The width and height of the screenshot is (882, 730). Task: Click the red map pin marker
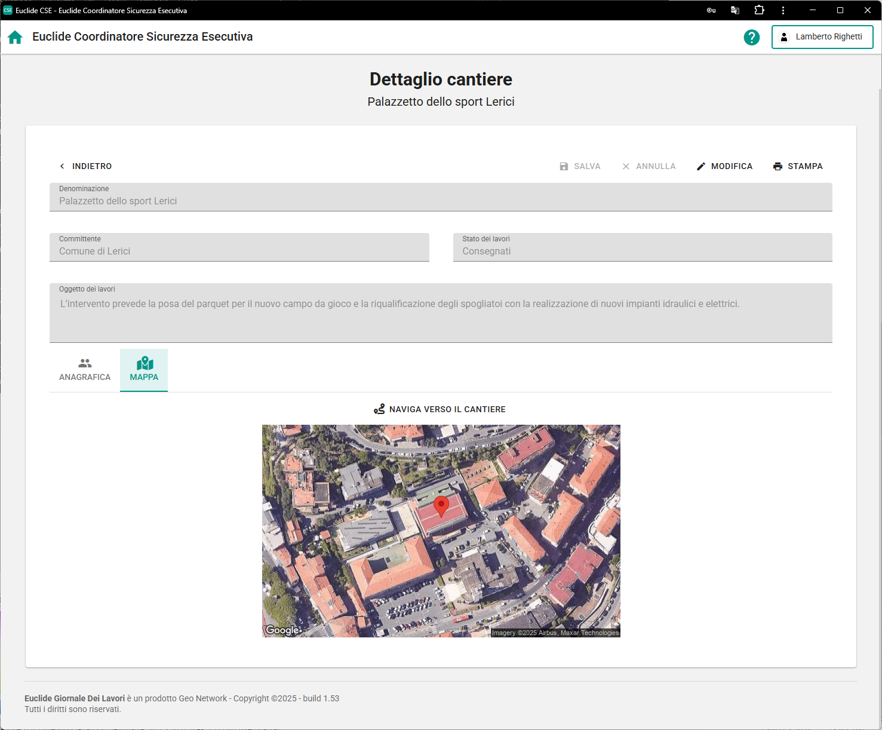(441, 505)
